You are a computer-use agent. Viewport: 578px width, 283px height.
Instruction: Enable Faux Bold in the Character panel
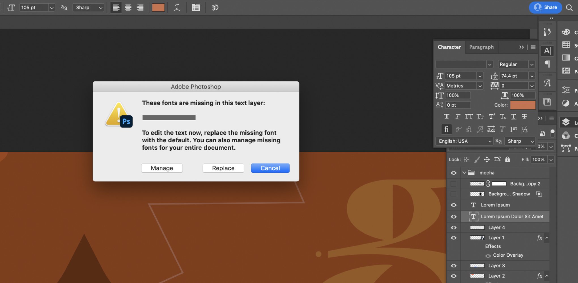447,116
